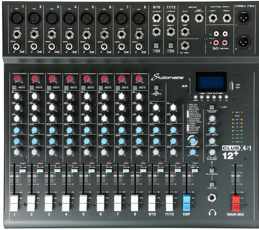259x230 pixels.
Task: Select the headphone output jack
Action: coord(212,198)
